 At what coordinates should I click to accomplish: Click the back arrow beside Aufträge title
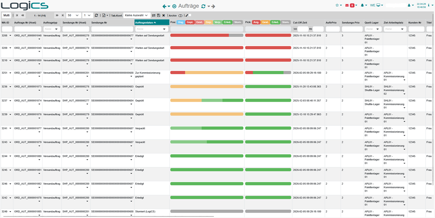pyautogui.click(x=165, y=6)
